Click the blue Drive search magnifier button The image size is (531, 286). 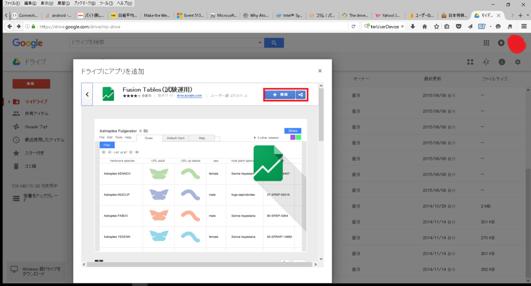point(274,43)
